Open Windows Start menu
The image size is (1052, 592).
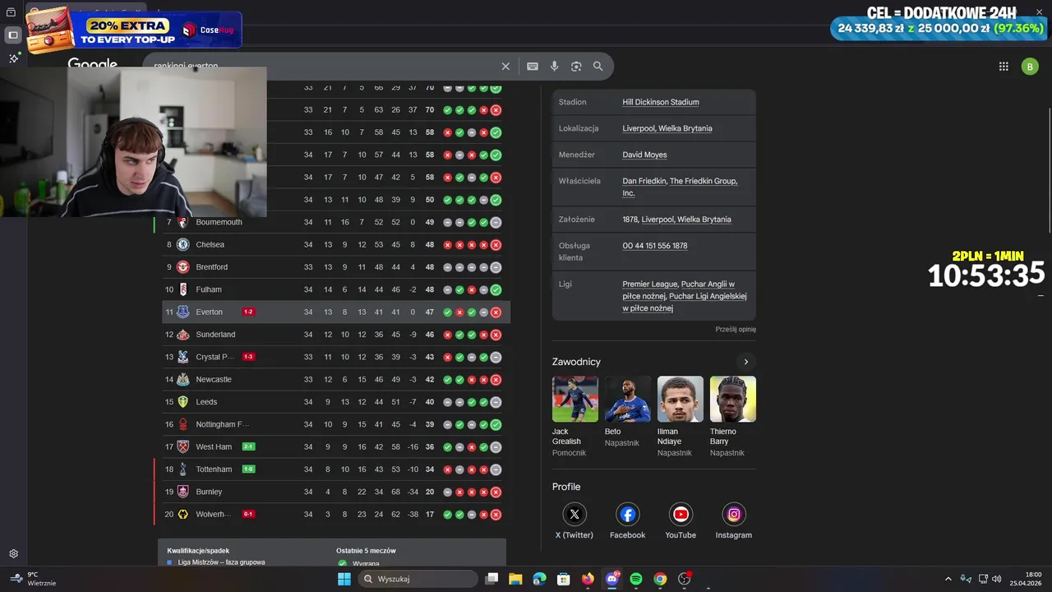(x=344, y=579)
